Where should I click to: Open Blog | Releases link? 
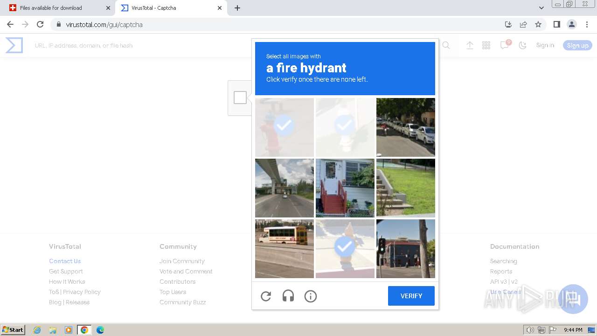coord(69,302)
